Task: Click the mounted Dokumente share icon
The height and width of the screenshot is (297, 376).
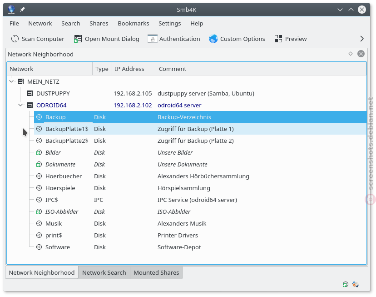Action: [39, 164]
